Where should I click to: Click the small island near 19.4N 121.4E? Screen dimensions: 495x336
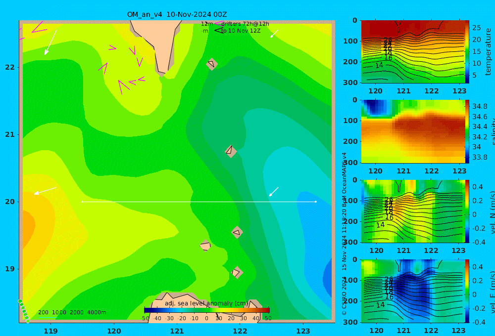coord(205,246)
